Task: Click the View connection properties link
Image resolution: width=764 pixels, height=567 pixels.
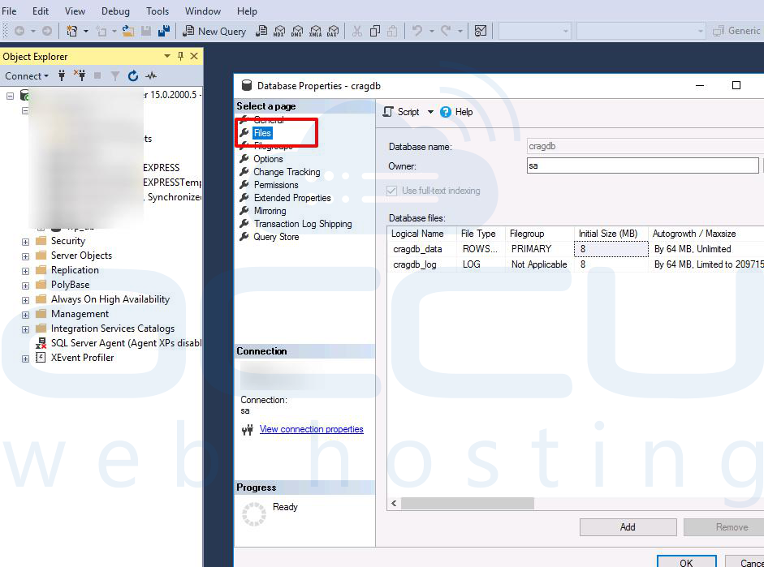Action: (x=312, y=431)
